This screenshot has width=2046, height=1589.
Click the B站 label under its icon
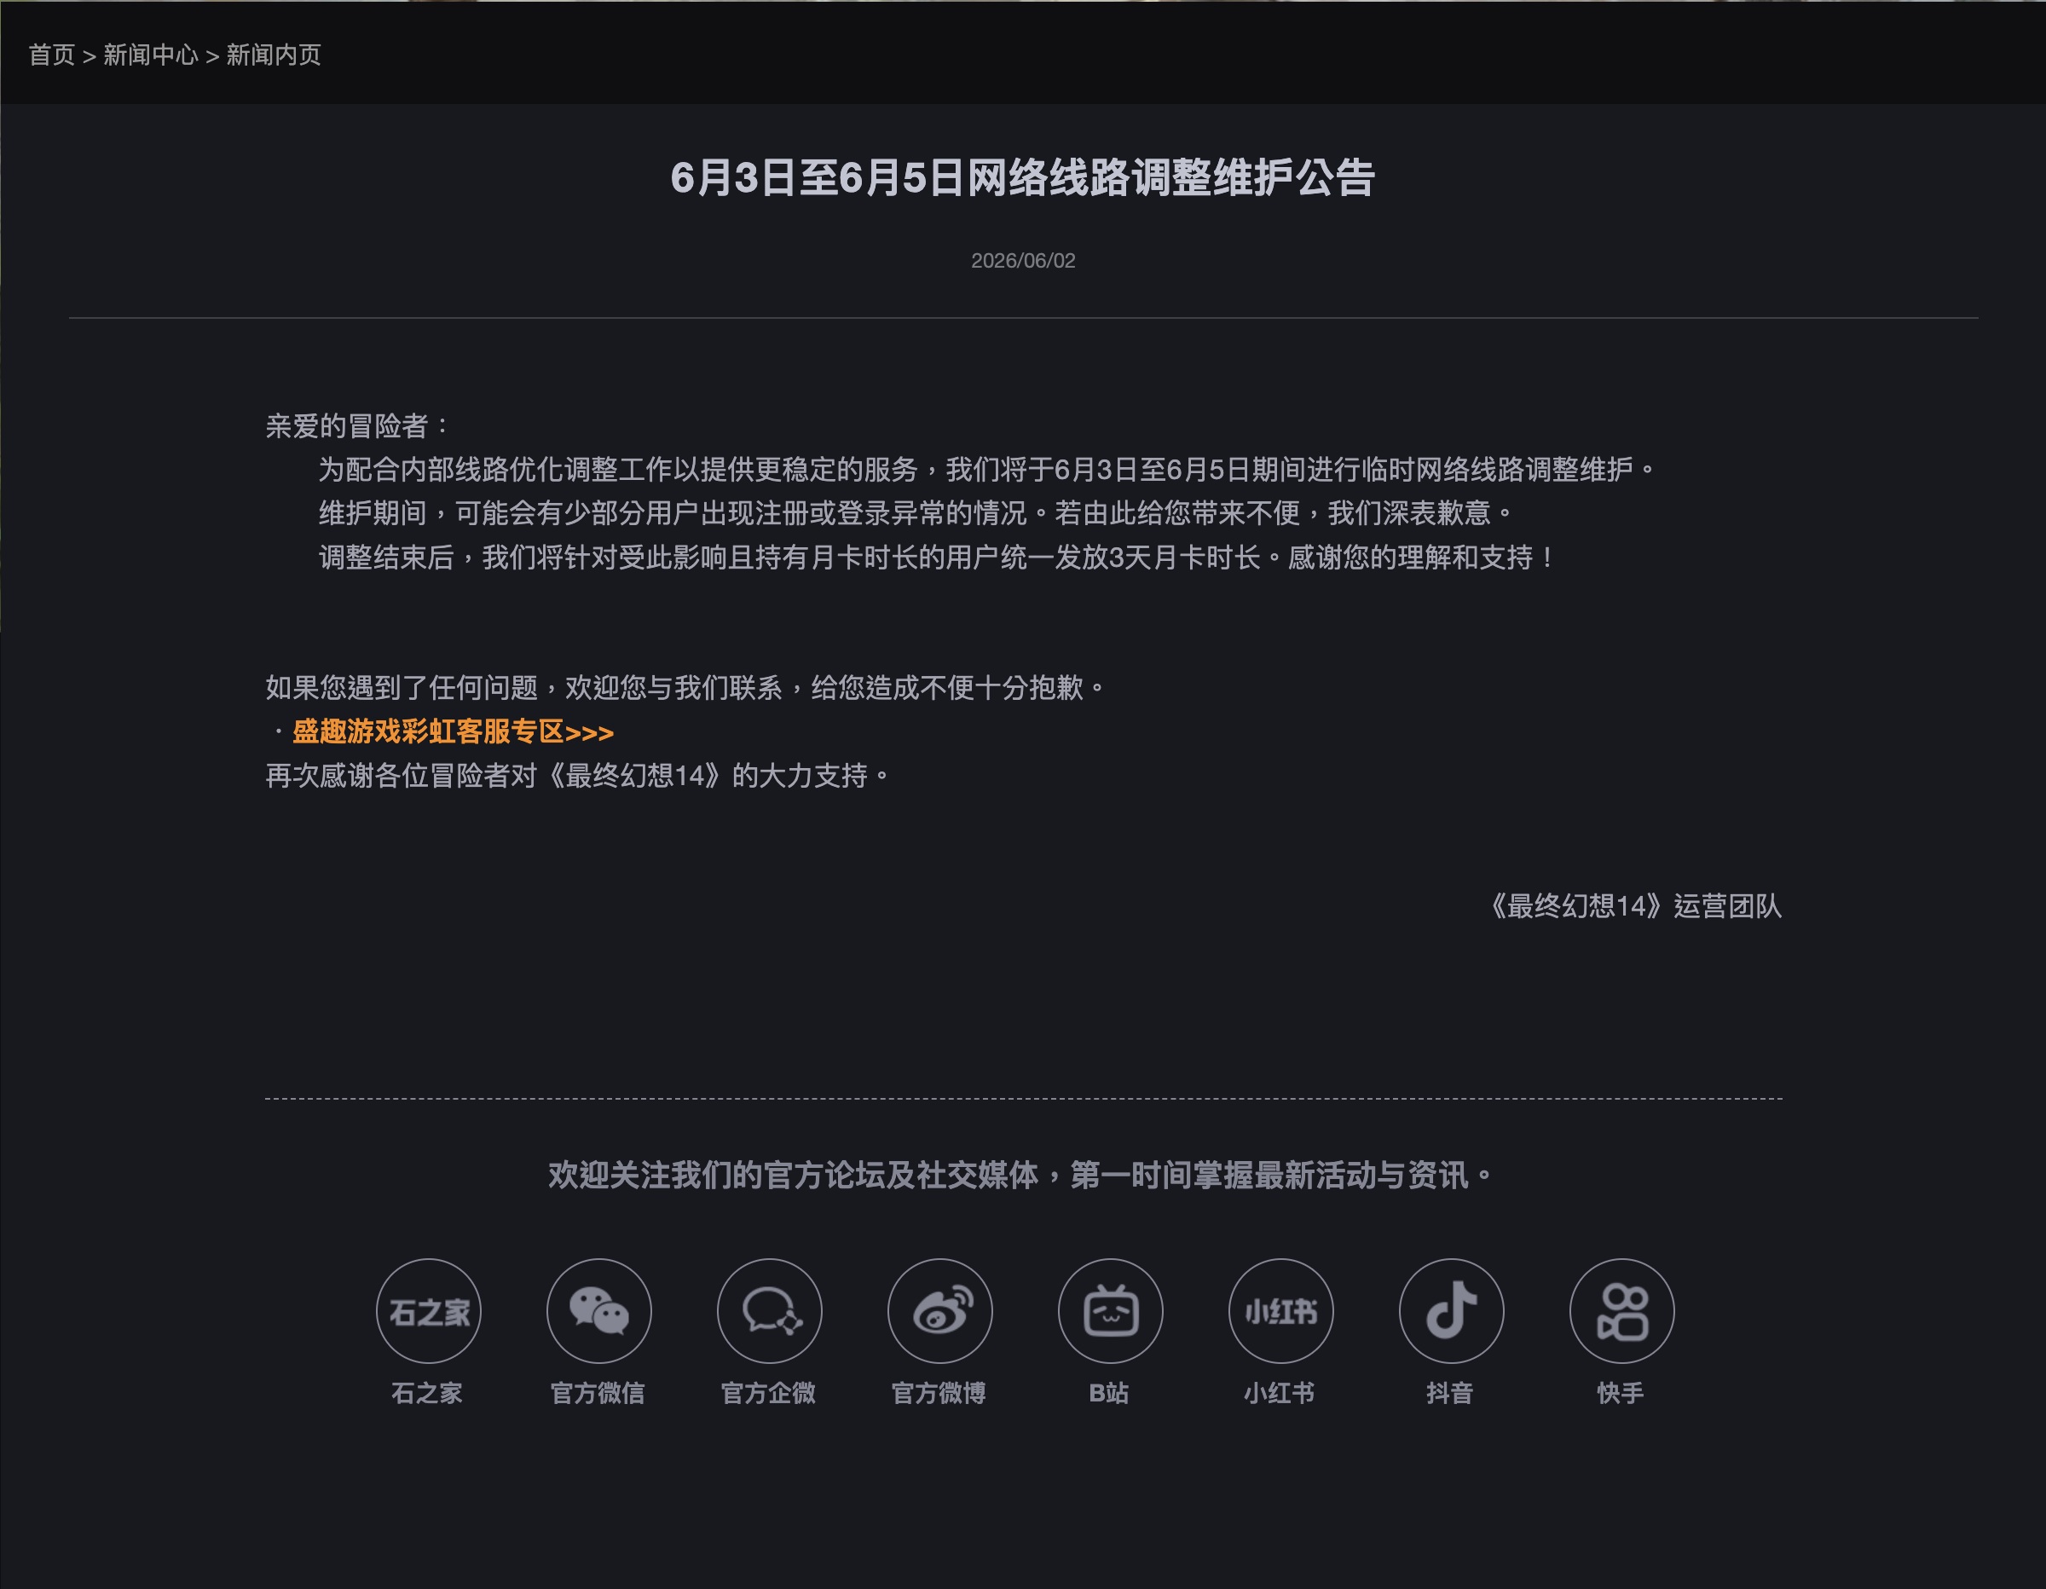[x=1109, y=1393]
